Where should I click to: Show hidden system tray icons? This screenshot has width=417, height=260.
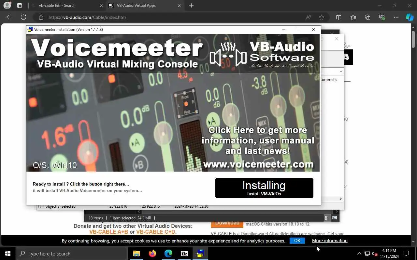pyautogui.click(x=359, y=253)
